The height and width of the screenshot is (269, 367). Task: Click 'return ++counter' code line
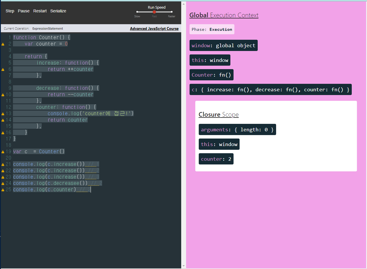(x=70, y=69)
